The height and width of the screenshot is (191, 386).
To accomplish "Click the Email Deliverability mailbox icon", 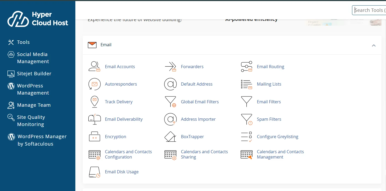I will (x=94, y=119).
